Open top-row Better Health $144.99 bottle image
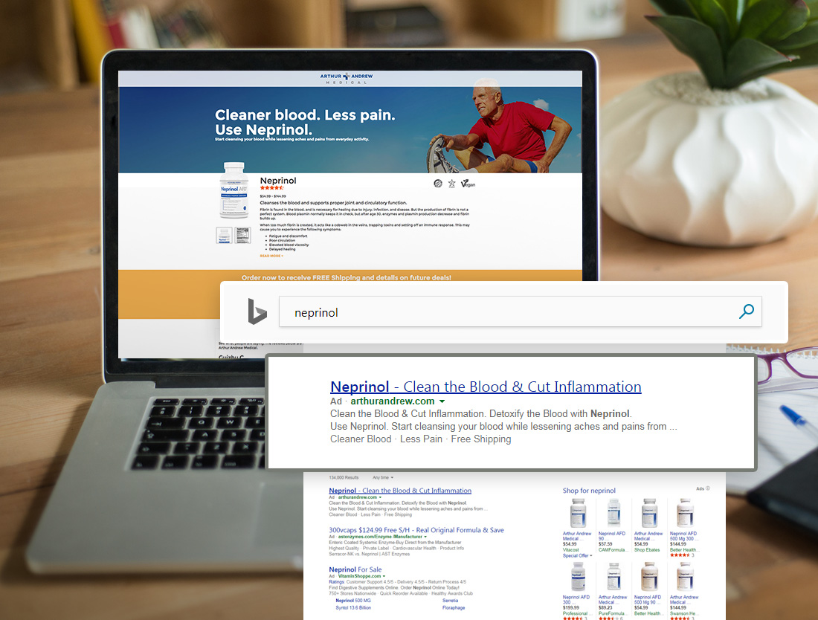The height and width of the screenshot is (620, 818). point(685,514)
